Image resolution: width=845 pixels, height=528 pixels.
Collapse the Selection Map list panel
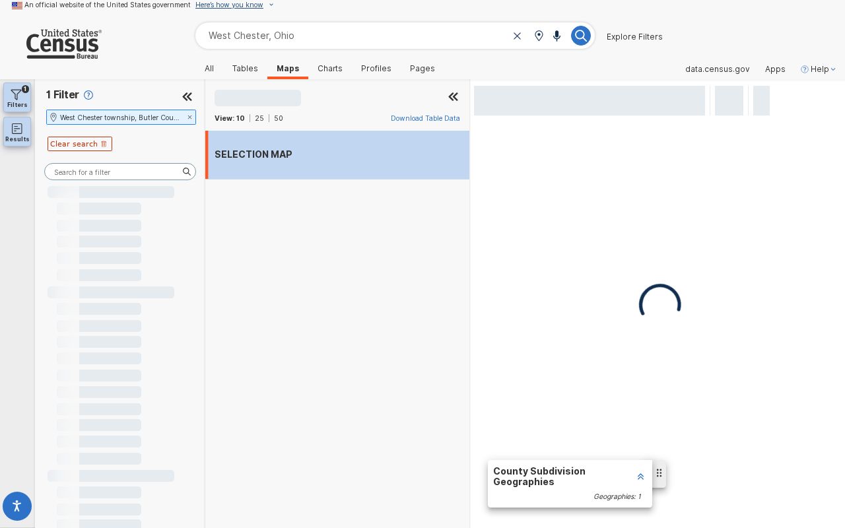(x=454, y=97)
